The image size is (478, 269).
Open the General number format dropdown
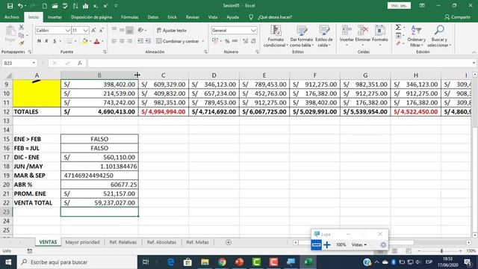[x=253, y=30]
